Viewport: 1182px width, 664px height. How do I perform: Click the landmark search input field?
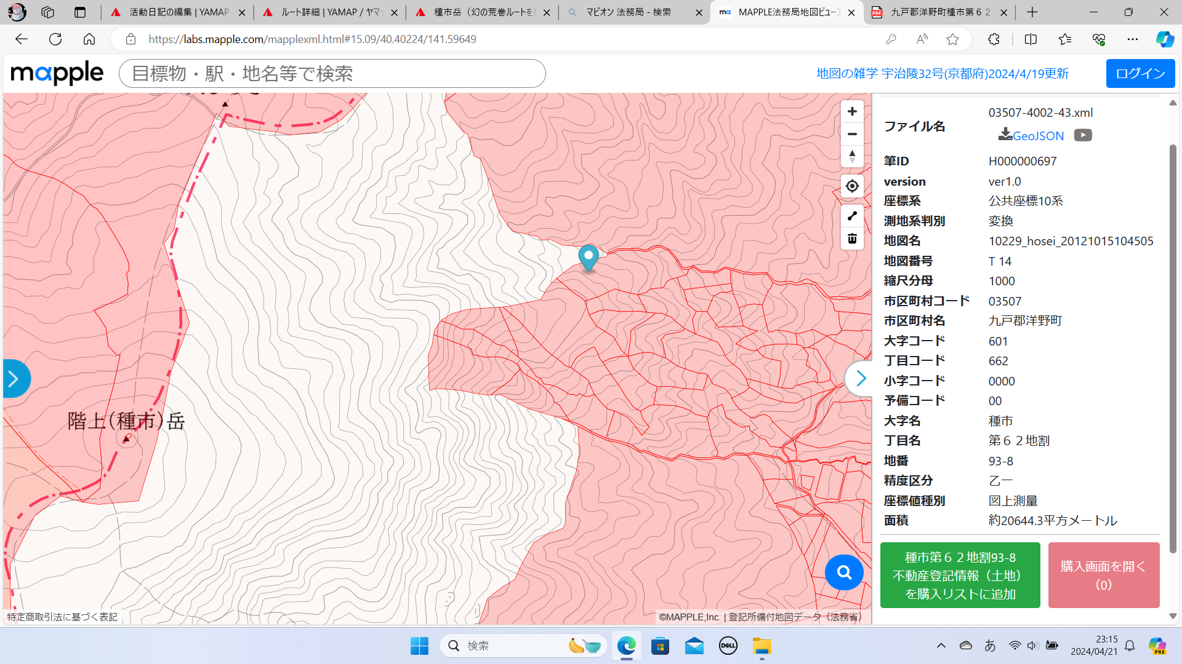[x=332, y=74]
